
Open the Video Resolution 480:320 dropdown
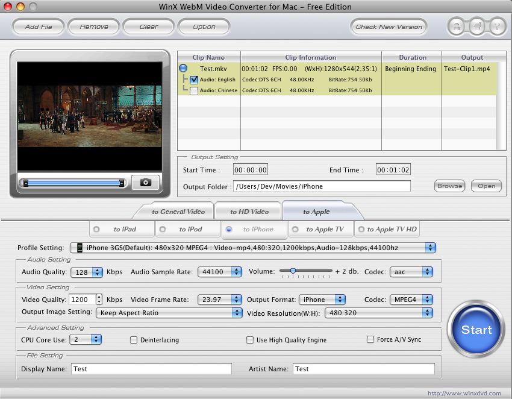pos(379,313)
